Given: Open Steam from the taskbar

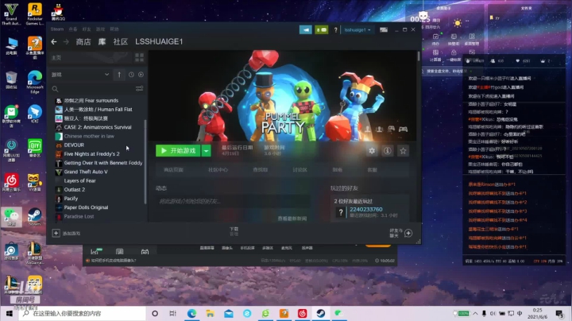Looking at the screenshot, I should coord(321,313).
